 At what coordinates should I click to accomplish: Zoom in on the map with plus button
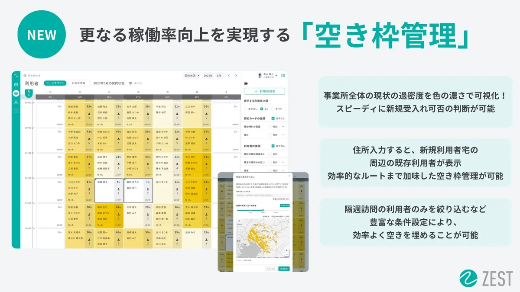[287, 250]
